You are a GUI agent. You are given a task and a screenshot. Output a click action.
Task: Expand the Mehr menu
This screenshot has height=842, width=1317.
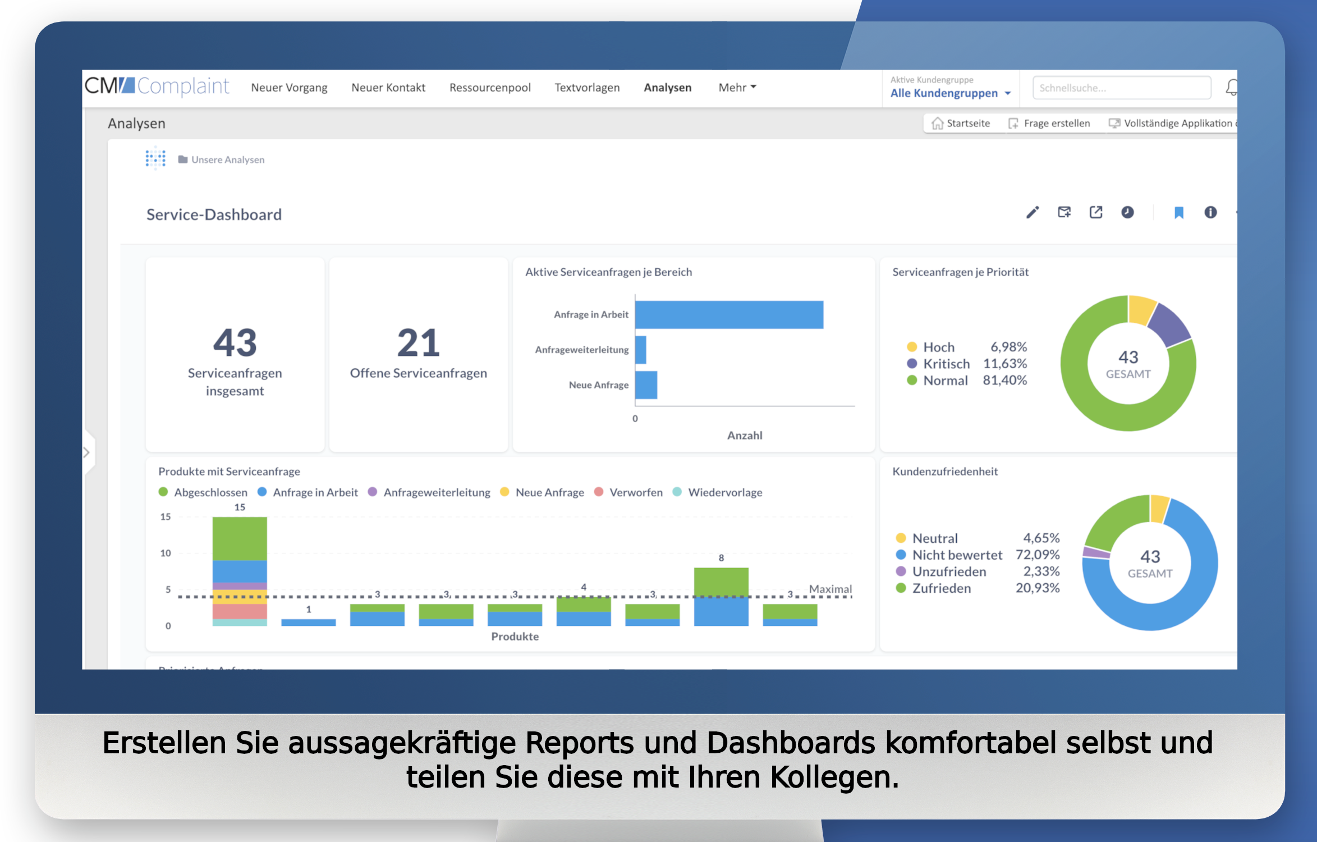pyautogui.click(x=737, y=88)
